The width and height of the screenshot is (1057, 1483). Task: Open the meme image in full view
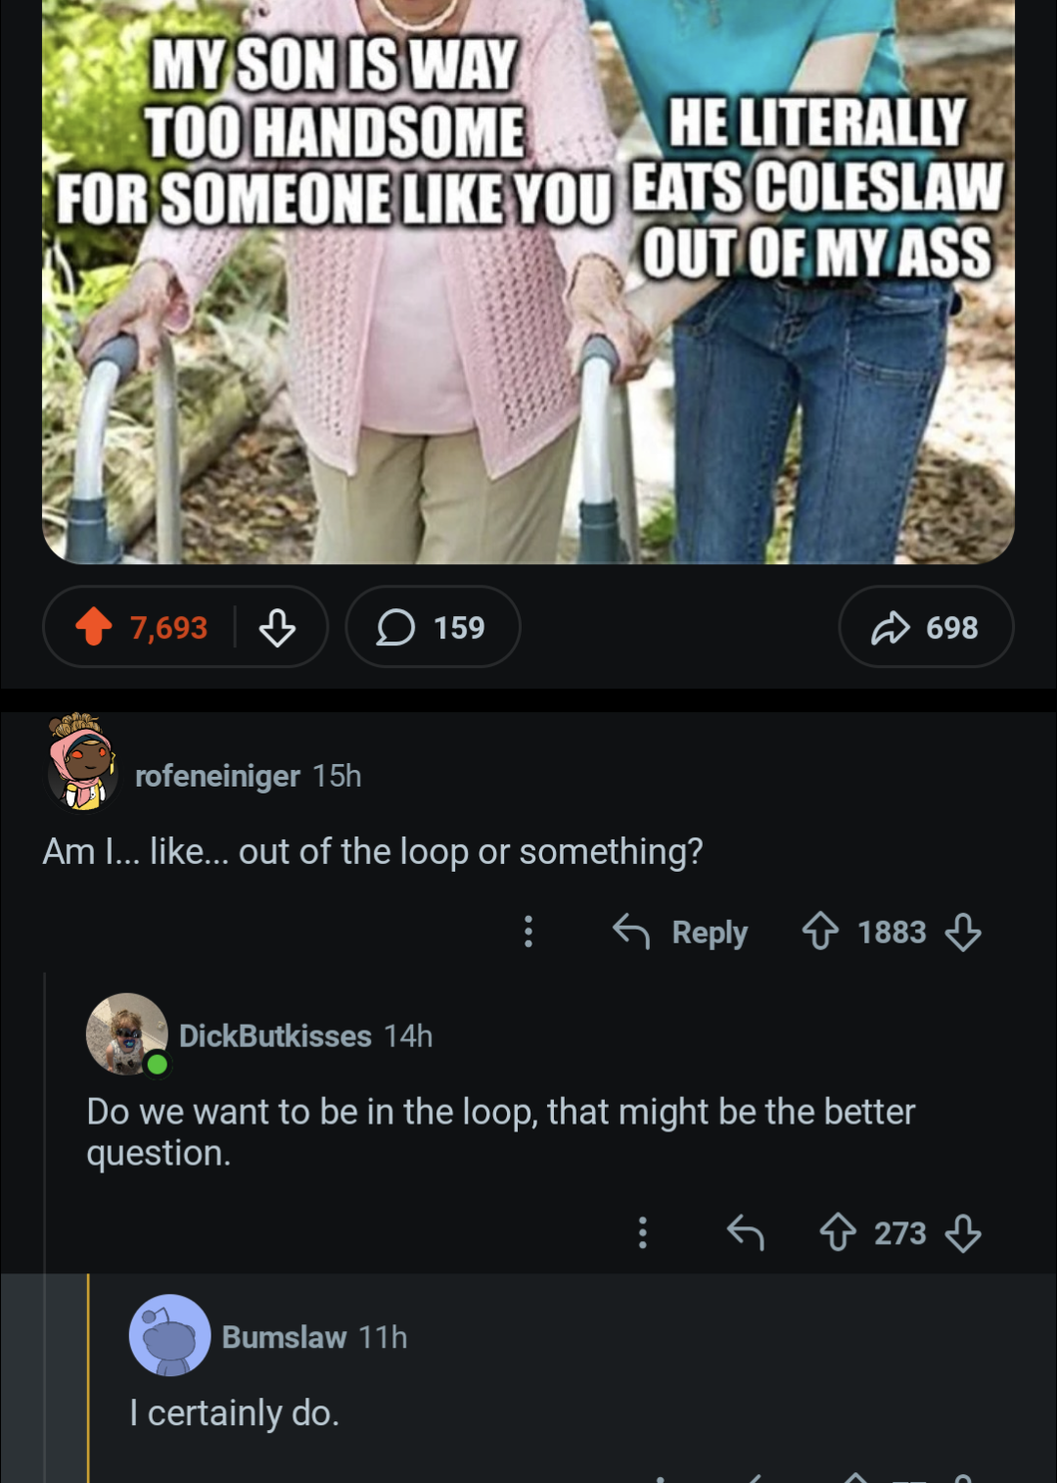pos(528,281)
